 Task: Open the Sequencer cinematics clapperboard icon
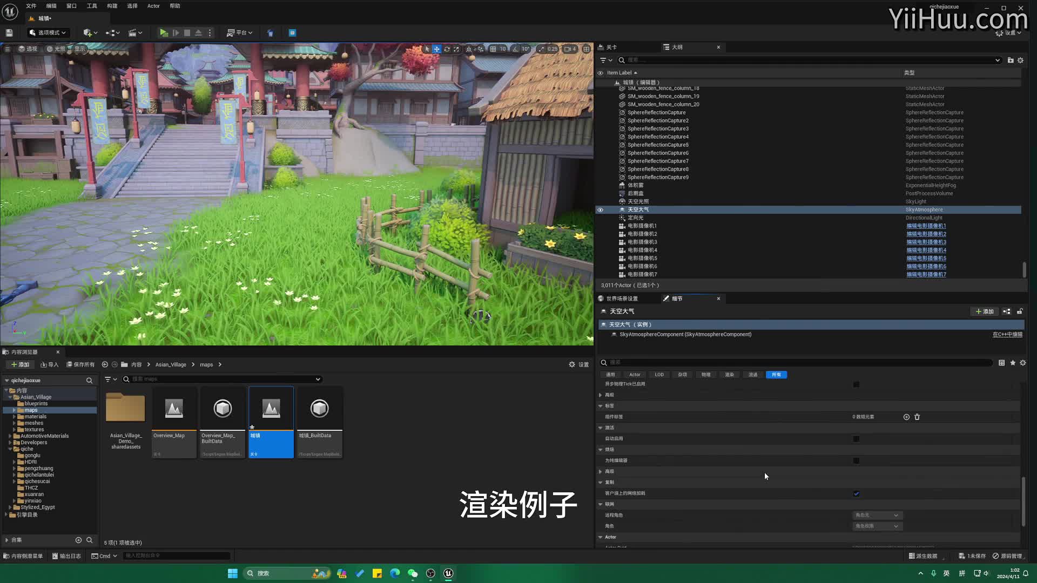pos(135,33)
